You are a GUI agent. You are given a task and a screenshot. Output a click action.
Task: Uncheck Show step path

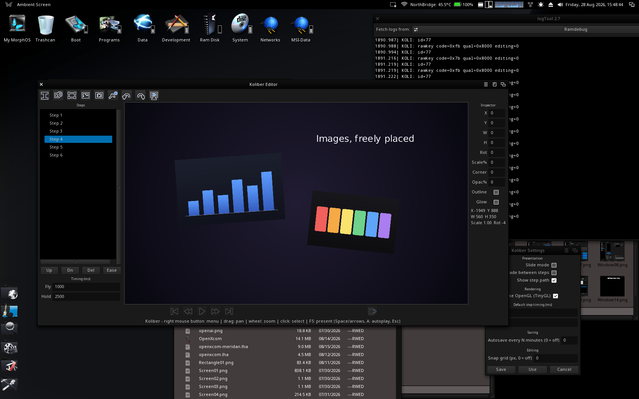point(554,280)
